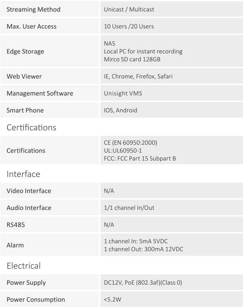The width and height of the screenshot is (243, 307).
Task: Select the FCC Part 15 Subpart B line
Action: tap(140, 158)
